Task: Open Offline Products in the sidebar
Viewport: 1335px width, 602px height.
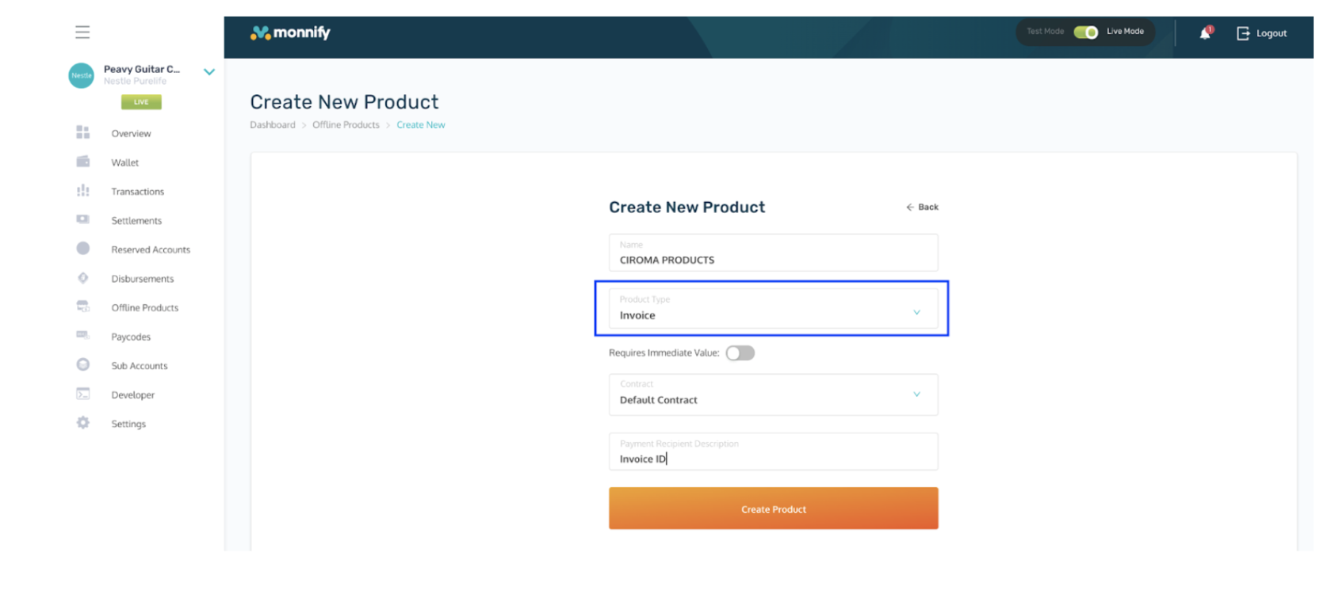Action: pyautogui.click(x=144, y=307)
